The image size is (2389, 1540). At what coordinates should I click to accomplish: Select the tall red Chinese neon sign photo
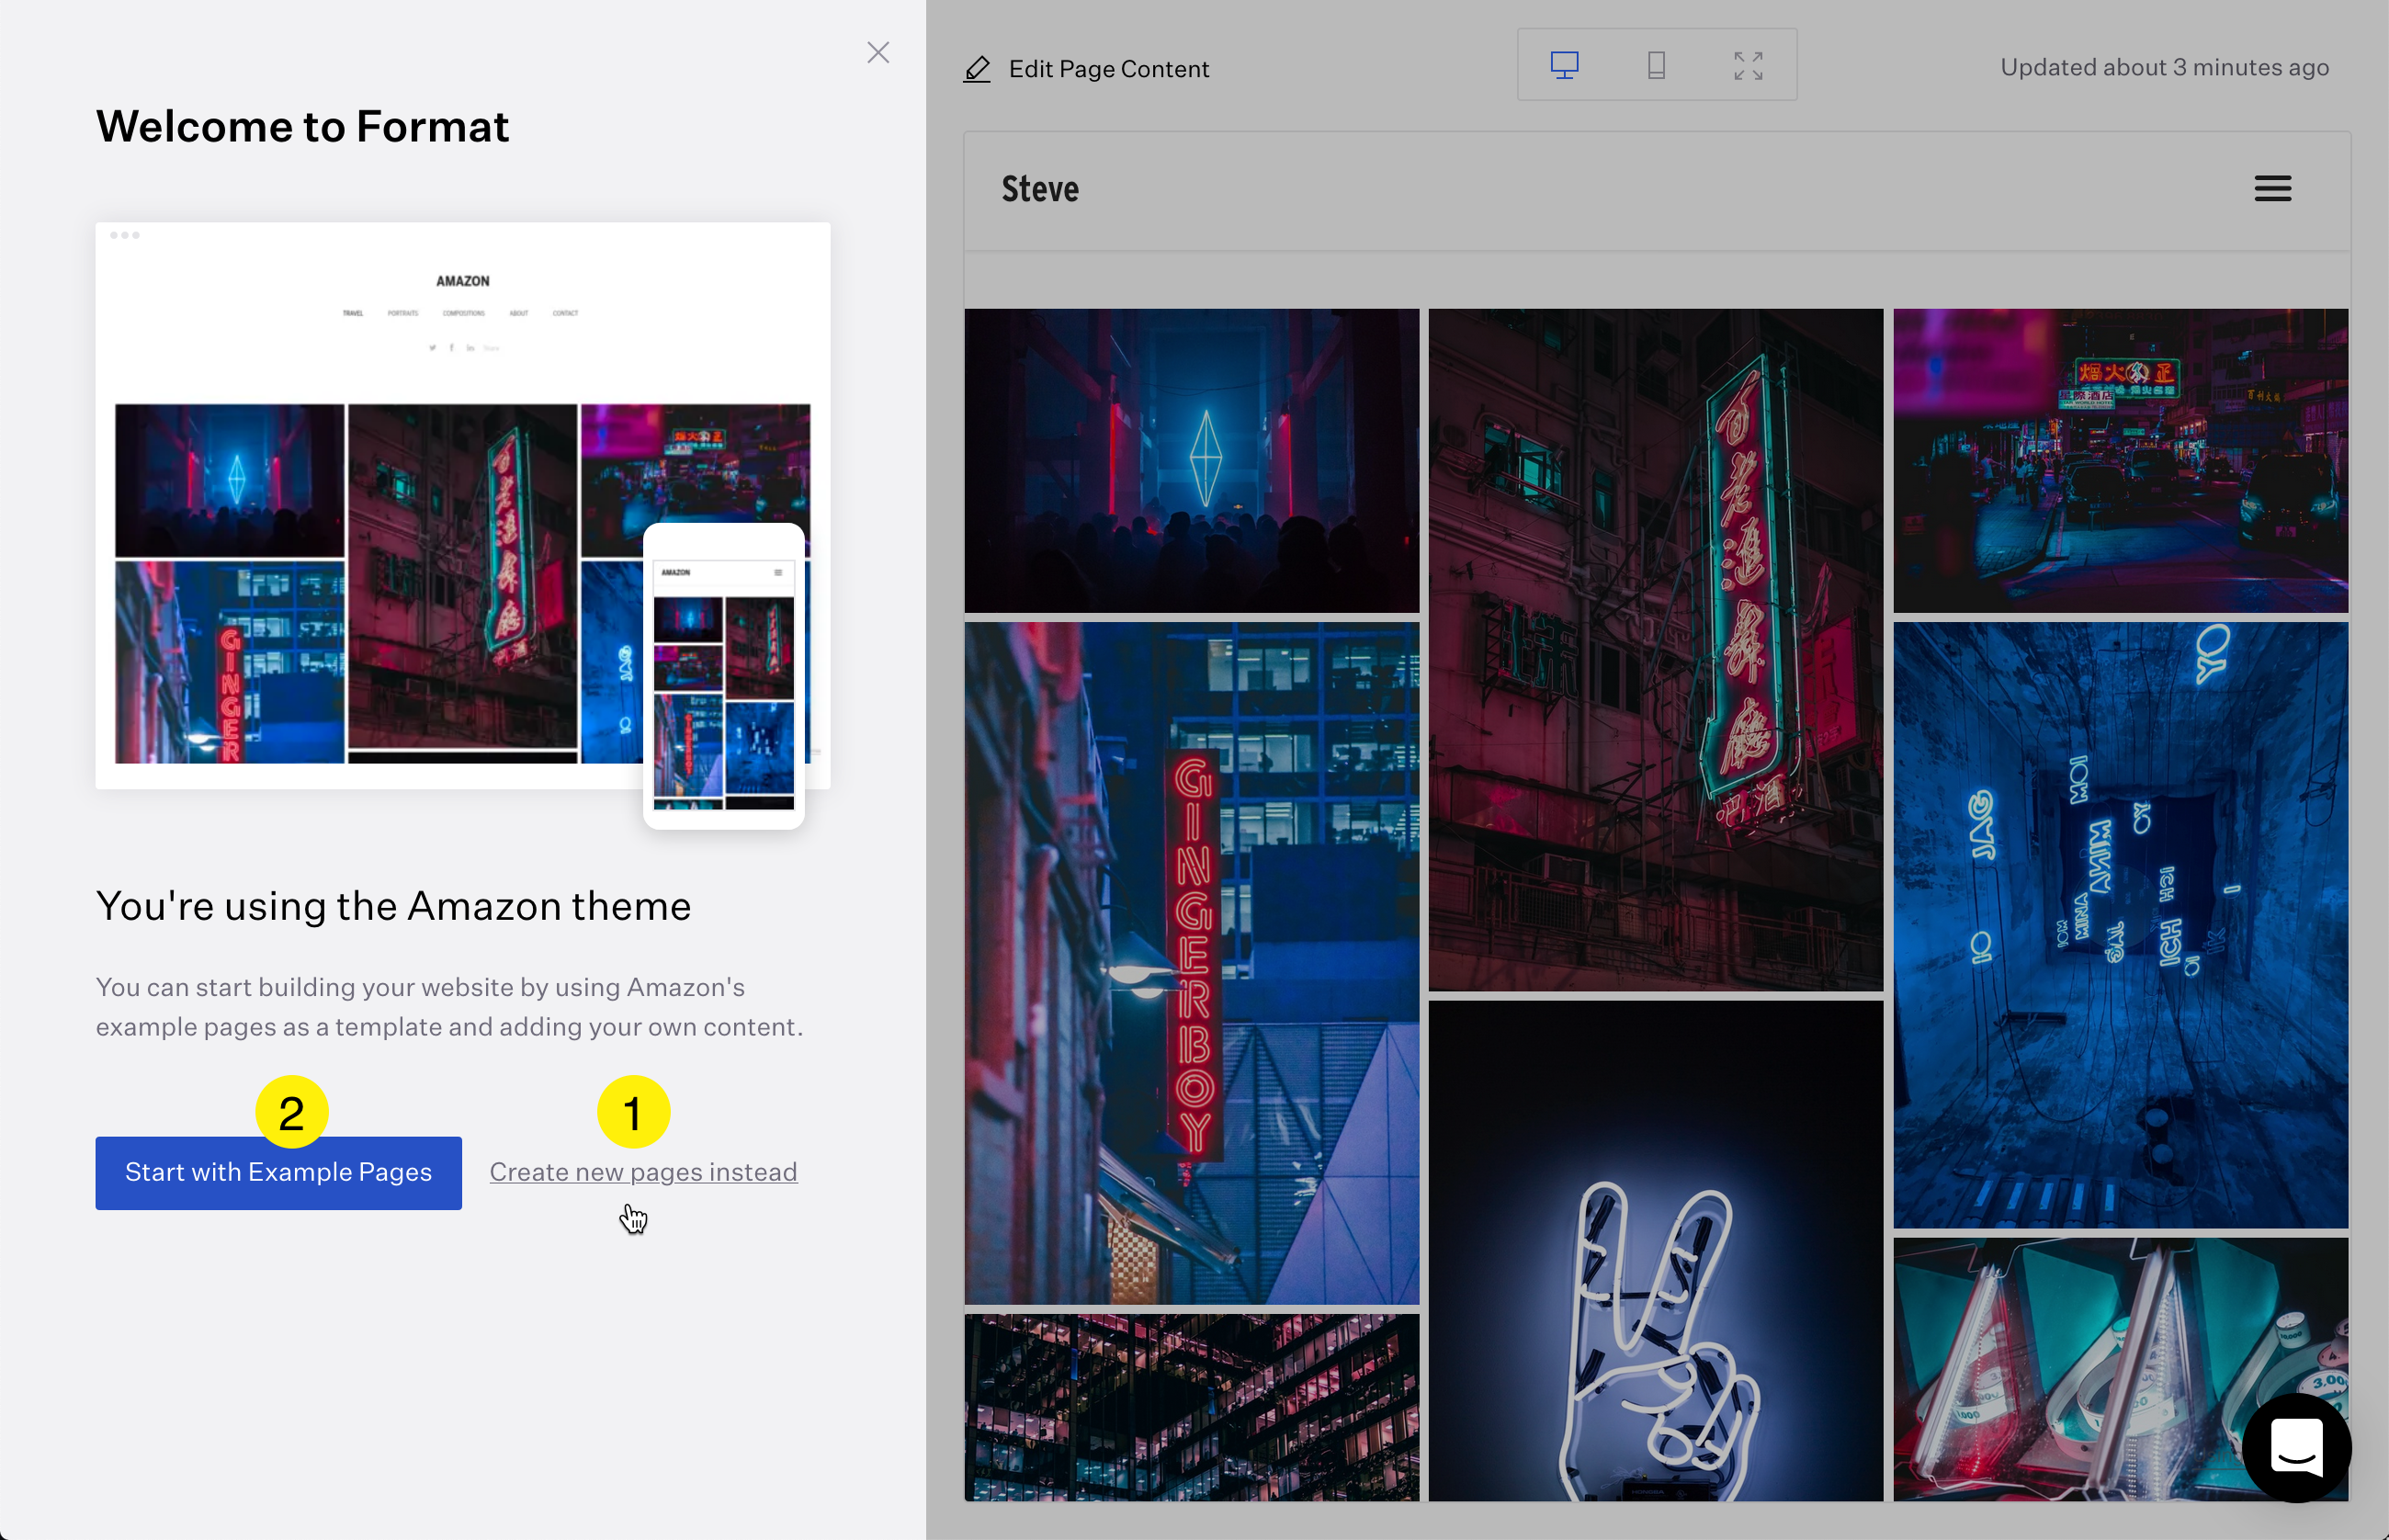(x=1655, y=650)
